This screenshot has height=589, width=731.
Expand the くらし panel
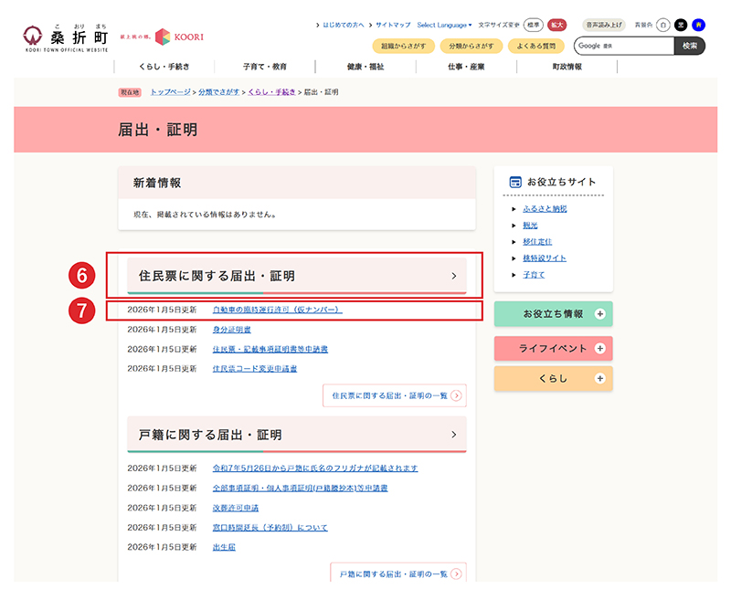[553, 378]
